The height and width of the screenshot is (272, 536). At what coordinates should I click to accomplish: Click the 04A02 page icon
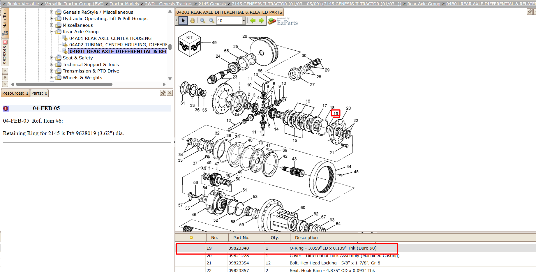click(65, 45)
